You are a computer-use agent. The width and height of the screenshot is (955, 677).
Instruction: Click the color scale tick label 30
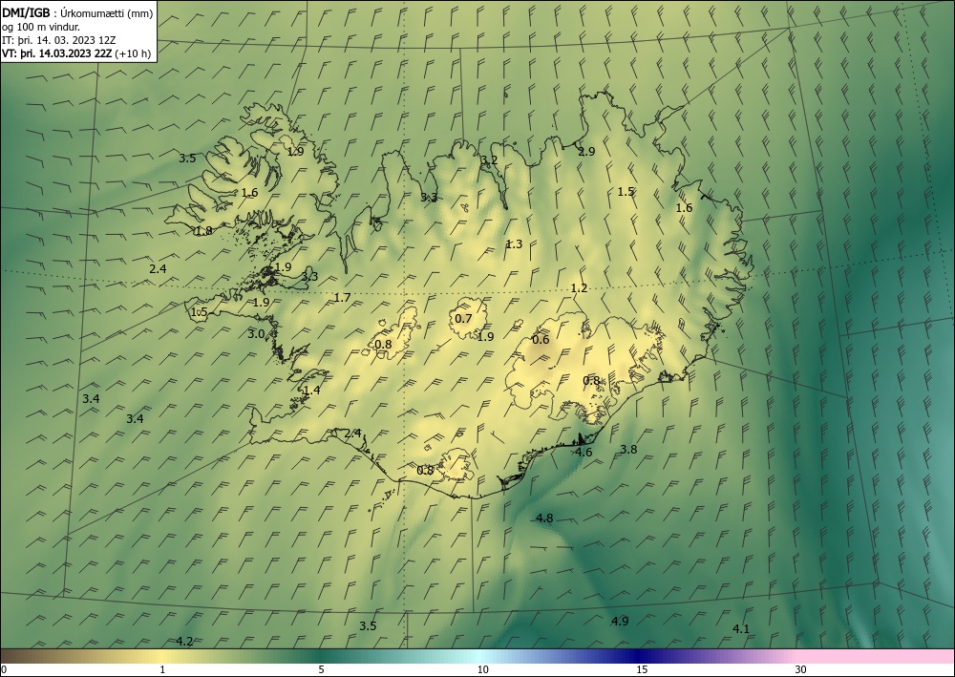coord(801,669)
